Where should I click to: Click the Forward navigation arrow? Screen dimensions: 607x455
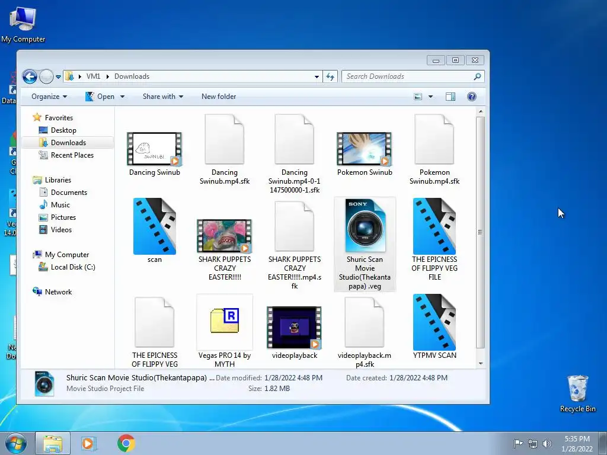[46, 76]
